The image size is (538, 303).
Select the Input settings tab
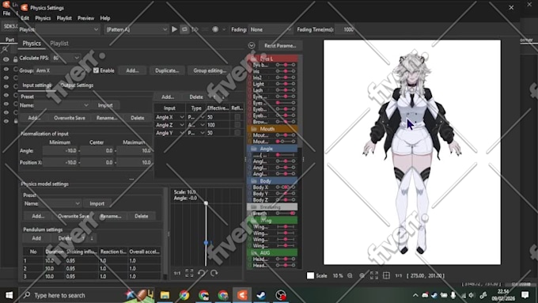(36, 85)
